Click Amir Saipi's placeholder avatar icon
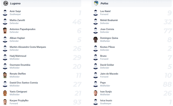The image size is (173, 106). pos(5,13)
